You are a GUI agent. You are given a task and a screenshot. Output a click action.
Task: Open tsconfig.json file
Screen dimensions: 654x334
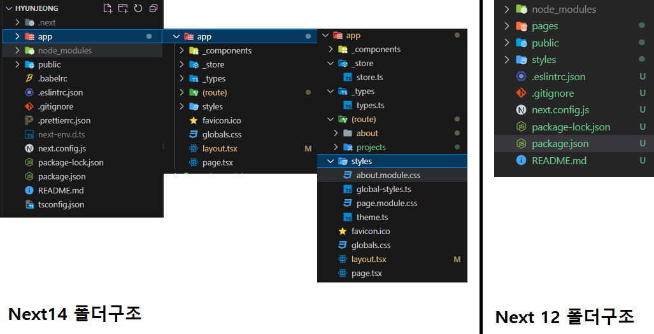tap(61, 204)
